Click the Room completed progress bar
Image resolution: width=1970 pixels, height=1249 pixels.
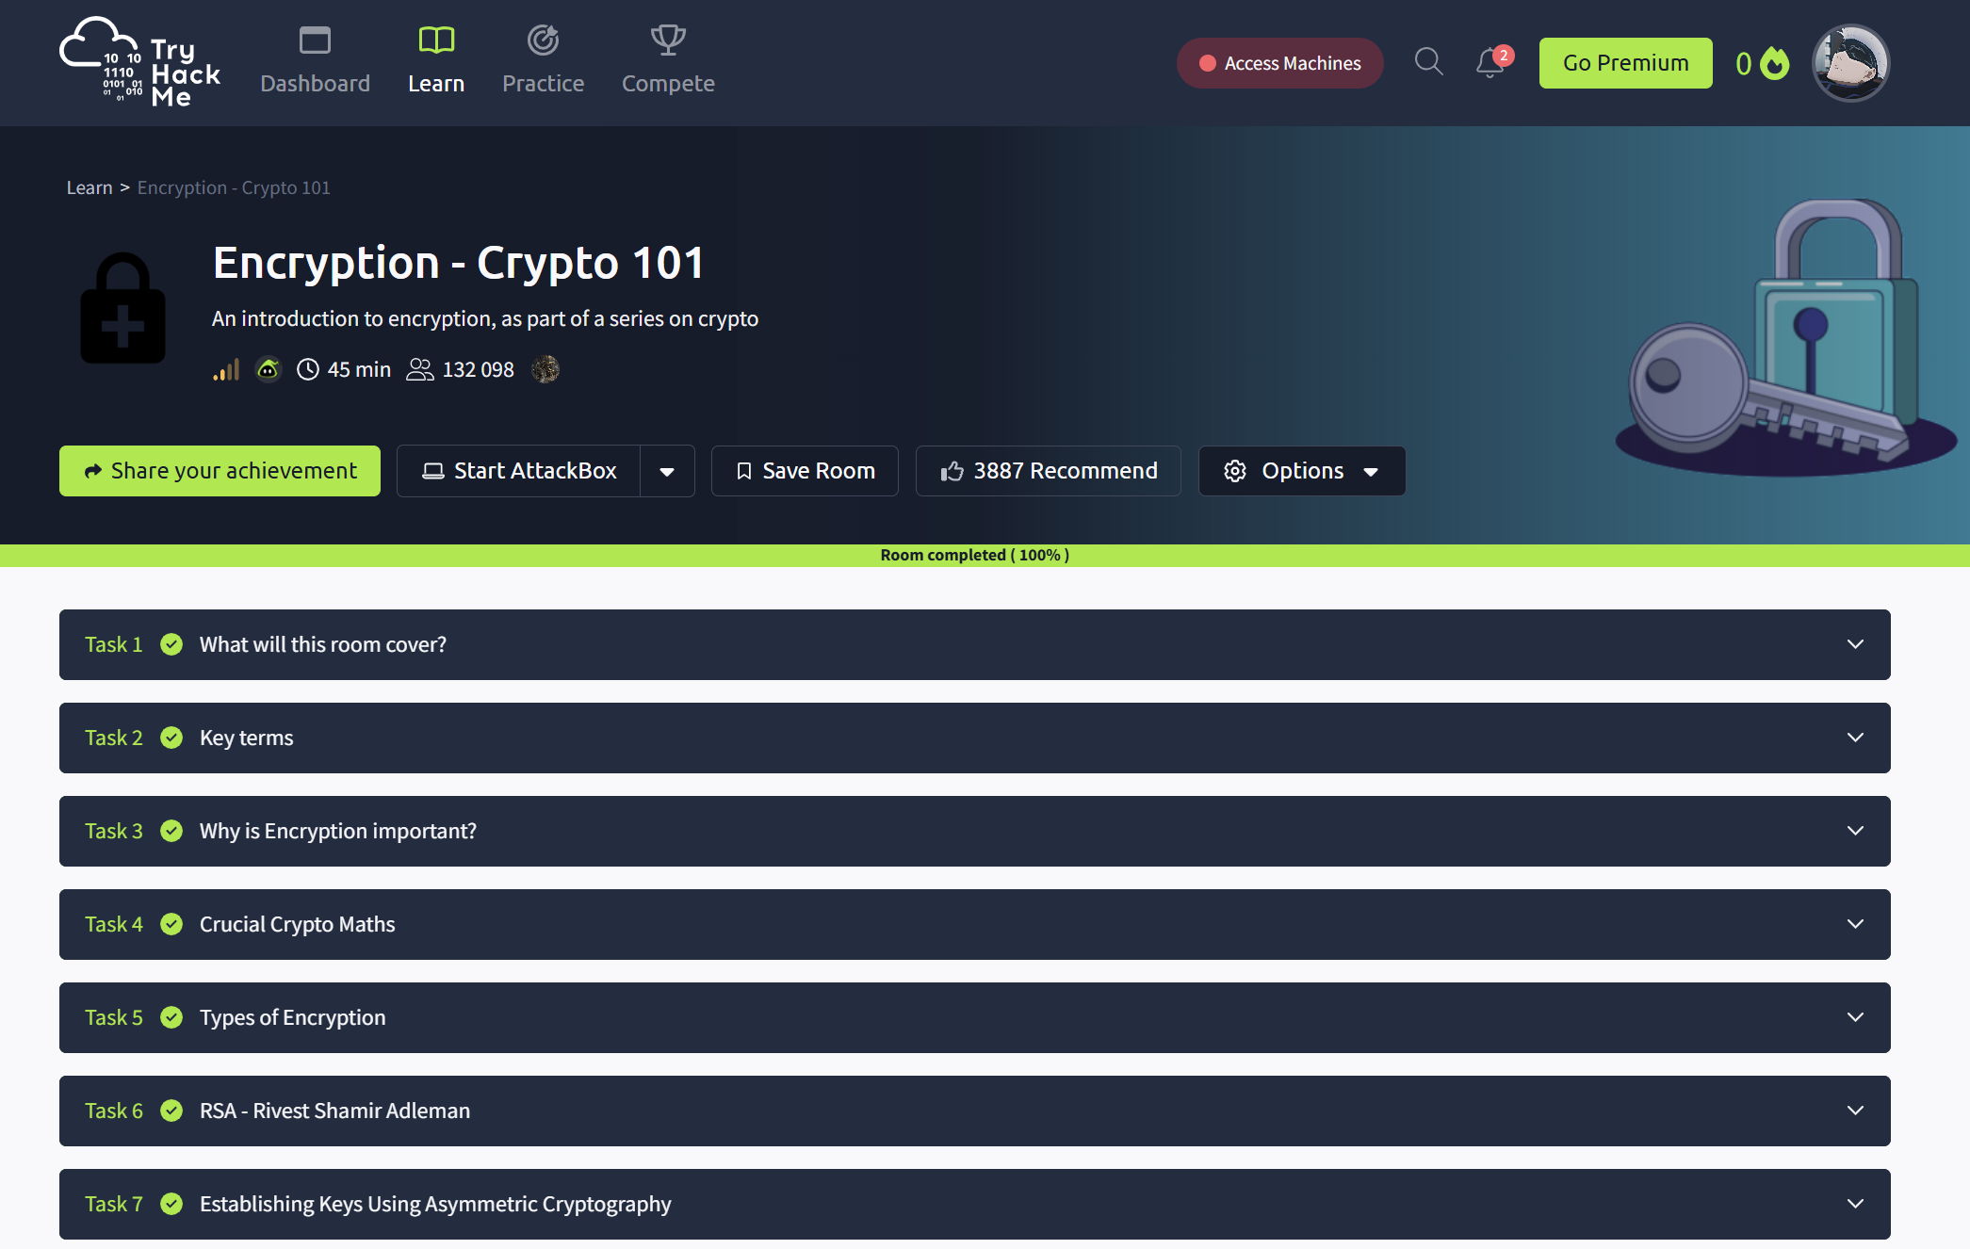point(974,555)
